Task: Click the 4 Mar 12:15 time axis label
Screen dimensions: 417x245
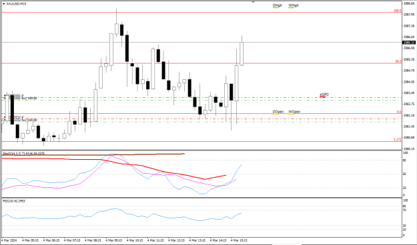Action: (177, 240)
